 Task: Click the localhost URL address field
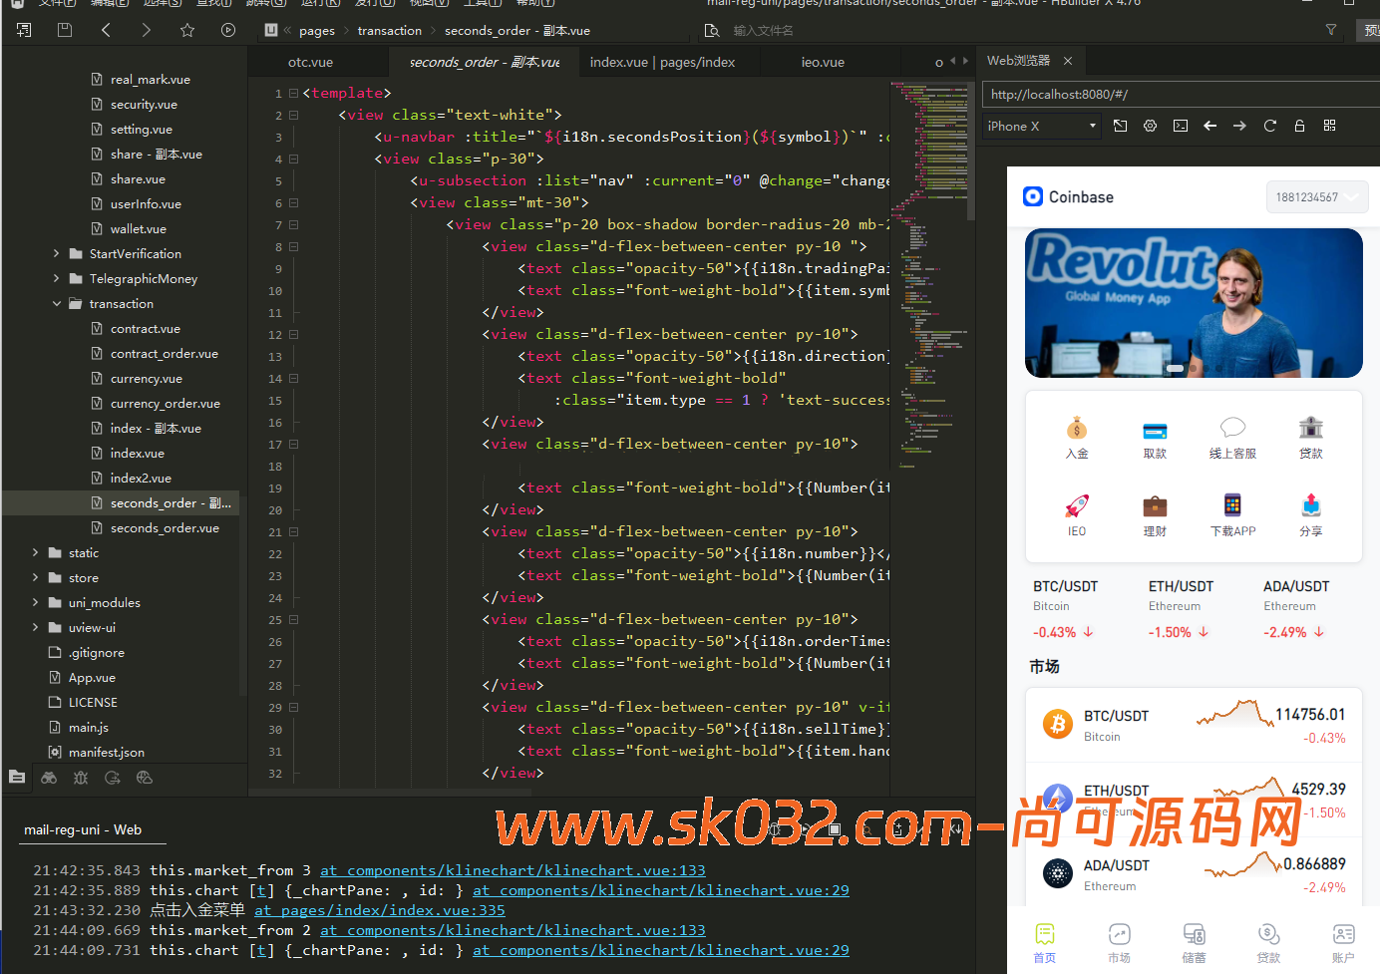coord(1177,94)
